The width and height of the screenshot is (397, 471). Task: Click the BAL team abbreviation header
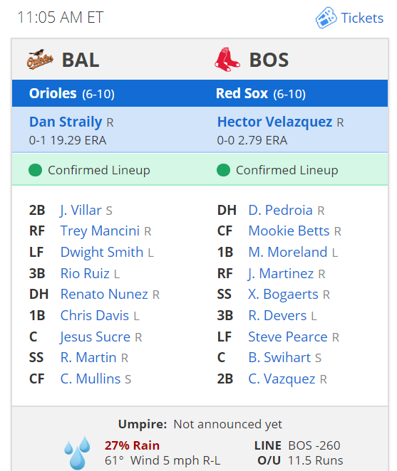pyautogui.click(x=81, y=60)
